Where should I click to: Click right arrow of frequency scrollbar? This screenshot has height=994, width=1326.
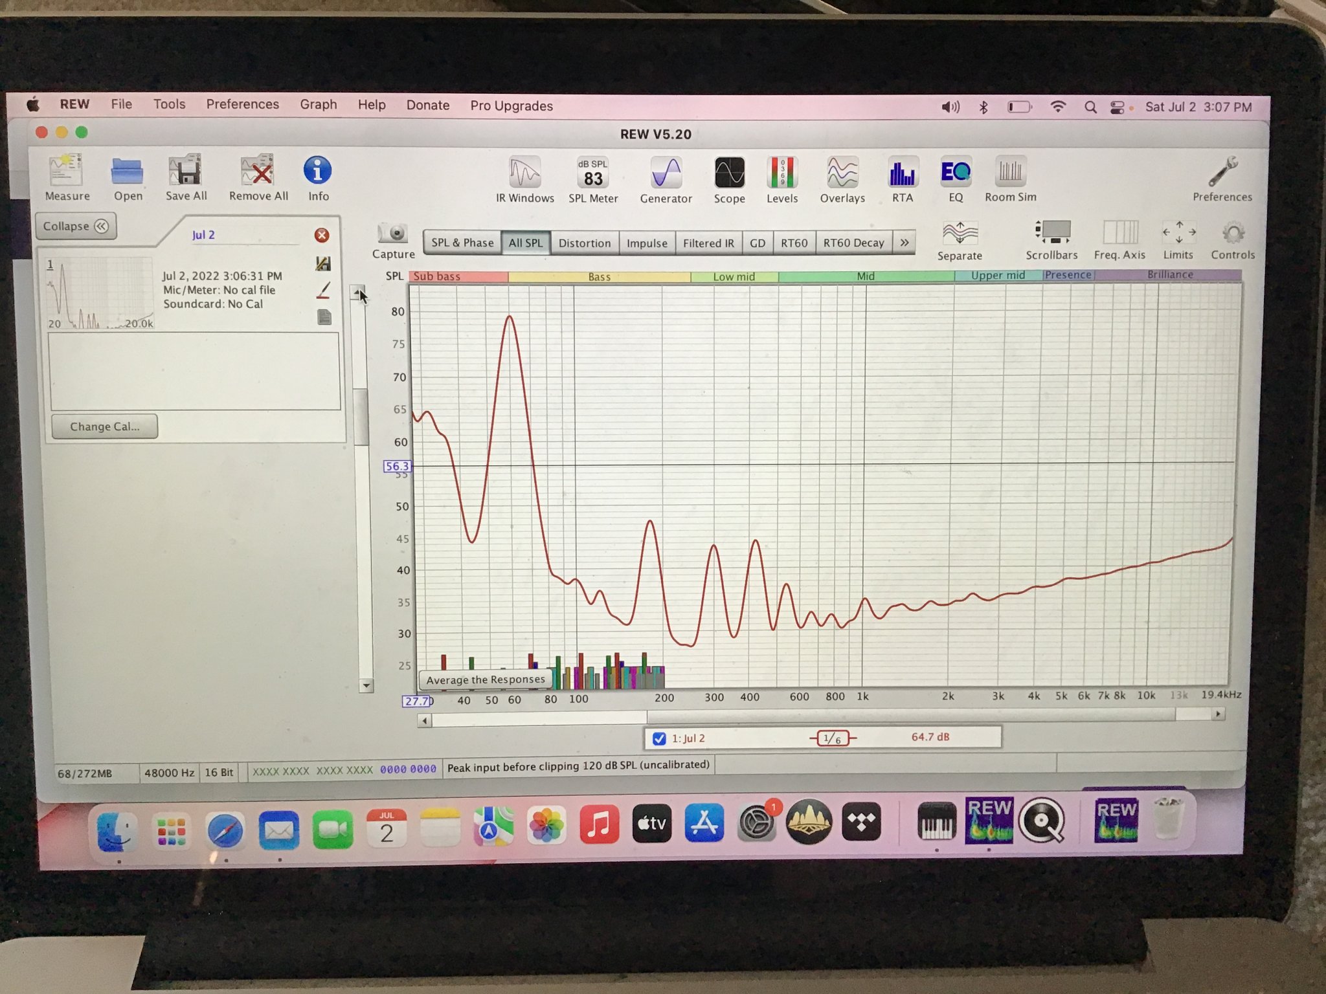[1217, 714]
